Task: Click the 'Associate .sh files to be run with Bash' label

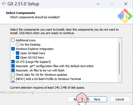Action: point(40,70)
